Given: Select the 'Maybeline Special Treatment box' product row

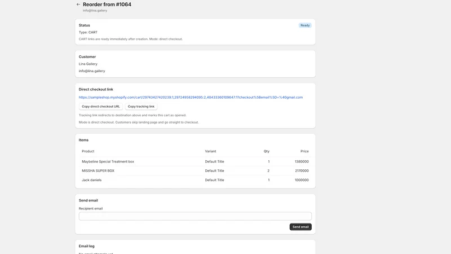Looking at the screenshot, I should point(195,161).
